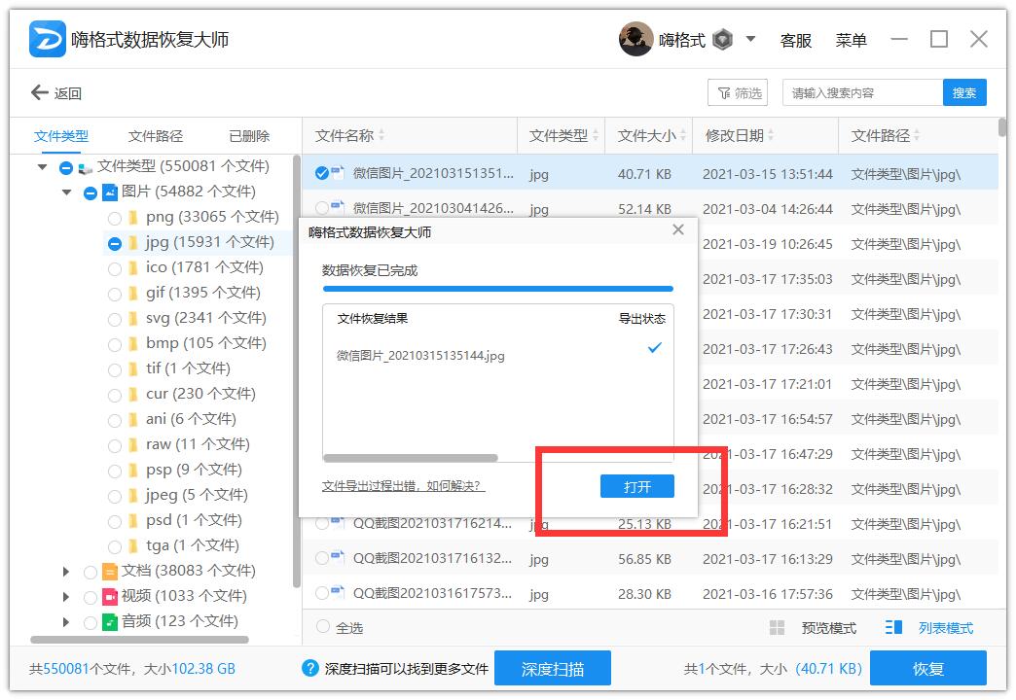This screenshot has width=1016, height=700.
Task: Click the app logo icon in title bar
Action: tap(48, 39)
